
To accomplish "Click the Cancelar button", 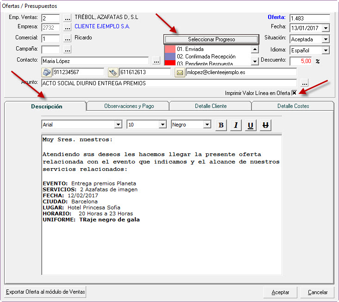I will pos(318,292).
